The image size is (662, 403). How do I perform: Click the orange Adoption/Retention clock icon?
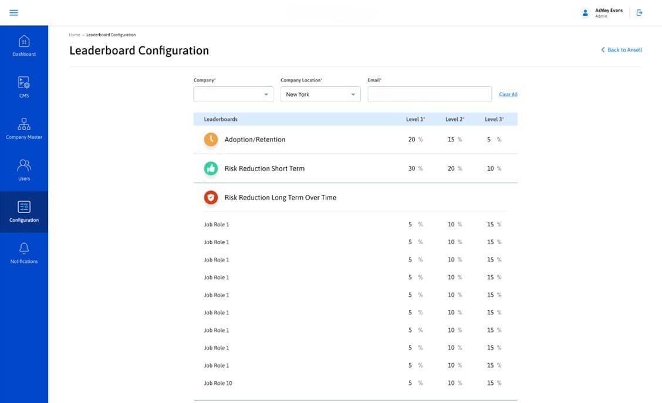click(x=211, y=140)
